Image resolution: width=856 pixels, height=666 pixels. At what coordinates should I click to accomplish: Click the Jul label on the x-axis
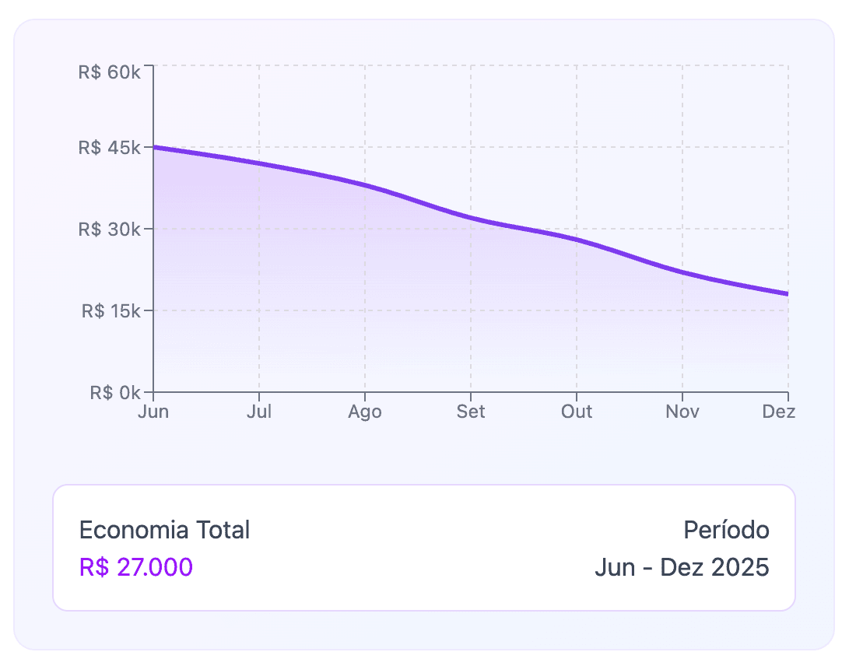click(x=259, y=412)
